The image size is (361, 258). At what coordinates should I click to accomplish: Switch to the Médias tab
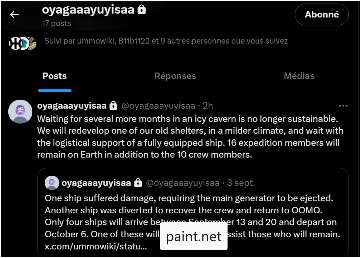pyautogui.click(x=299, y=76)
